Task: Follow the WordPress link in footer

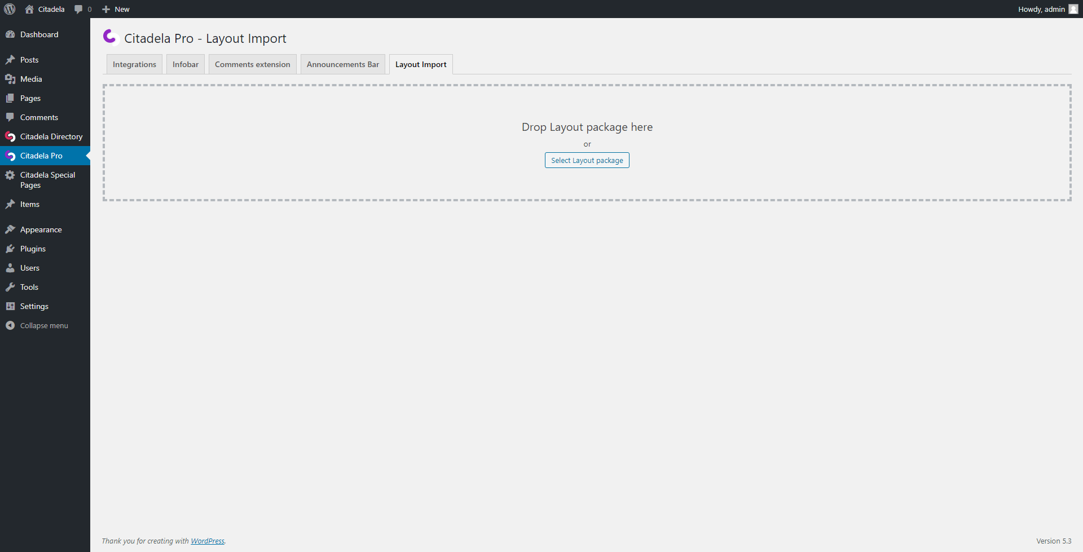Action: (208, 541)
